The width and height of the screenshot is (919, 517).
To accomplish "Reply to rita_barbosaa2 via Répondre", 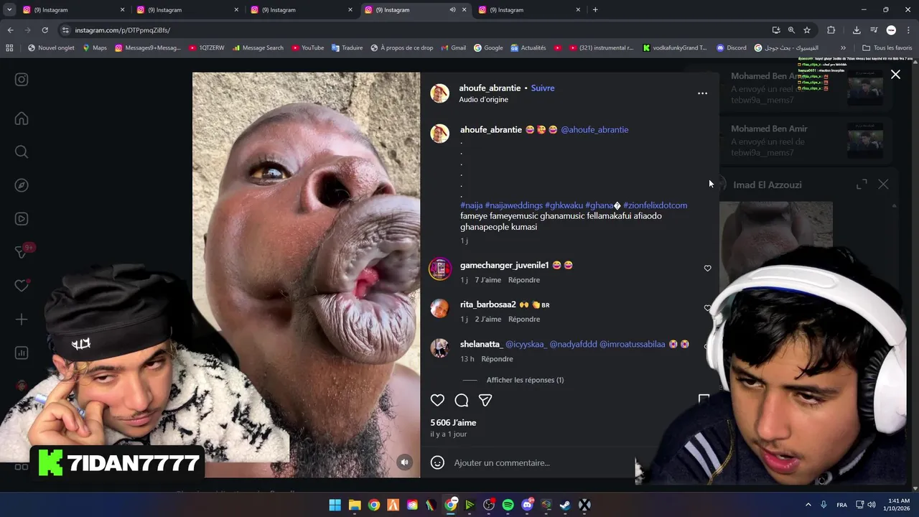I will pos(524,319).
